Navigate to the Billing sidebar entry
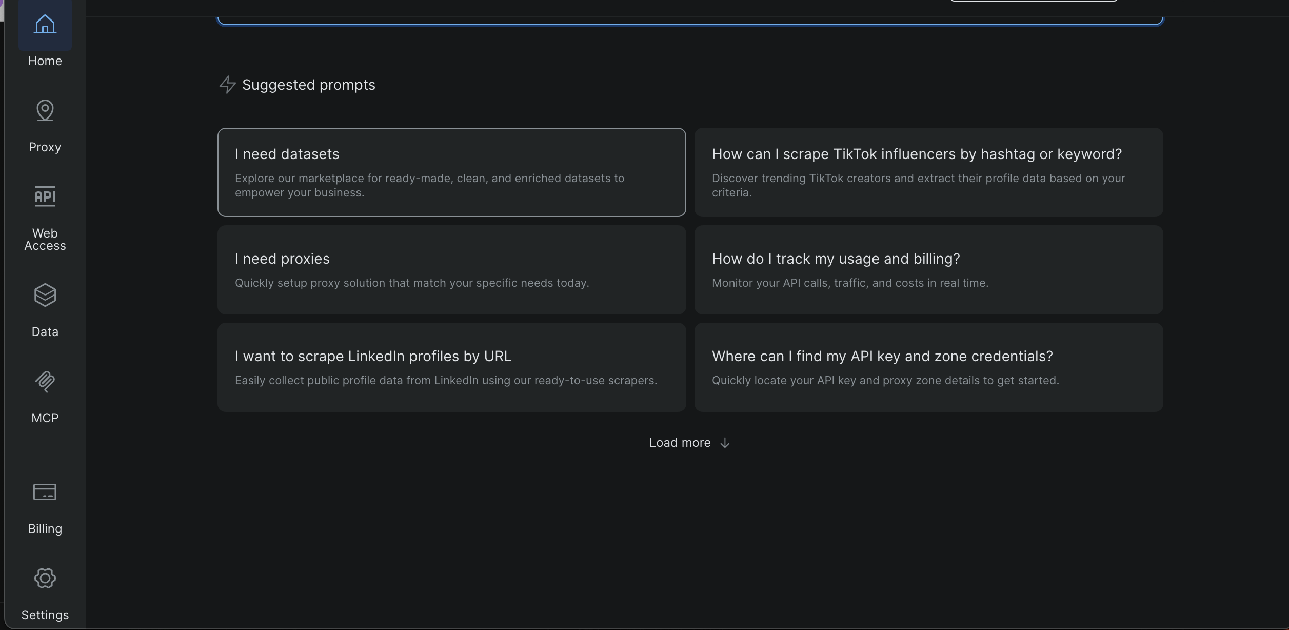Viewport: 1289px width, 630px height. point(45,528)
